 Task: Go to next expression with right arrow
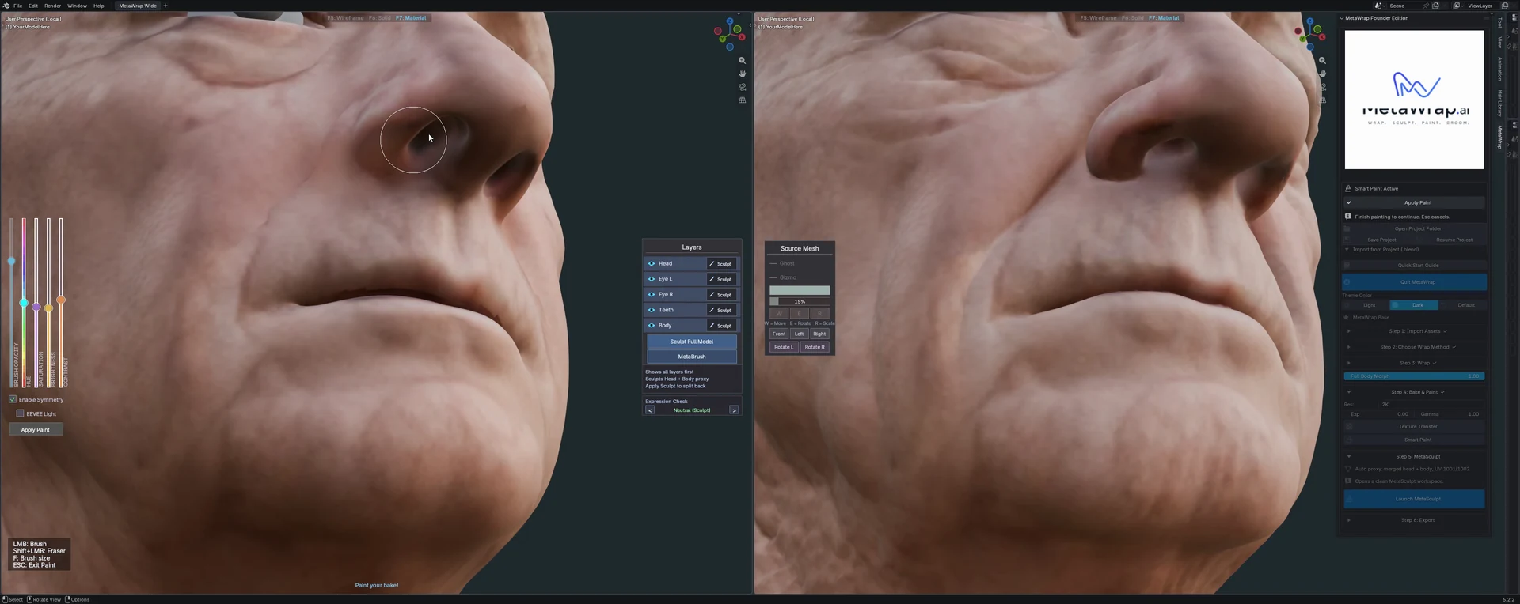734,410
